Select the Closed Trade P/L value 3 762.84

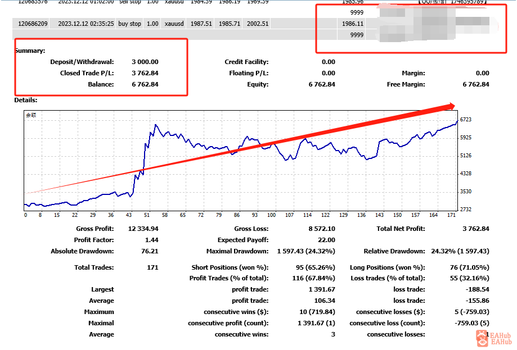point(145,73)
